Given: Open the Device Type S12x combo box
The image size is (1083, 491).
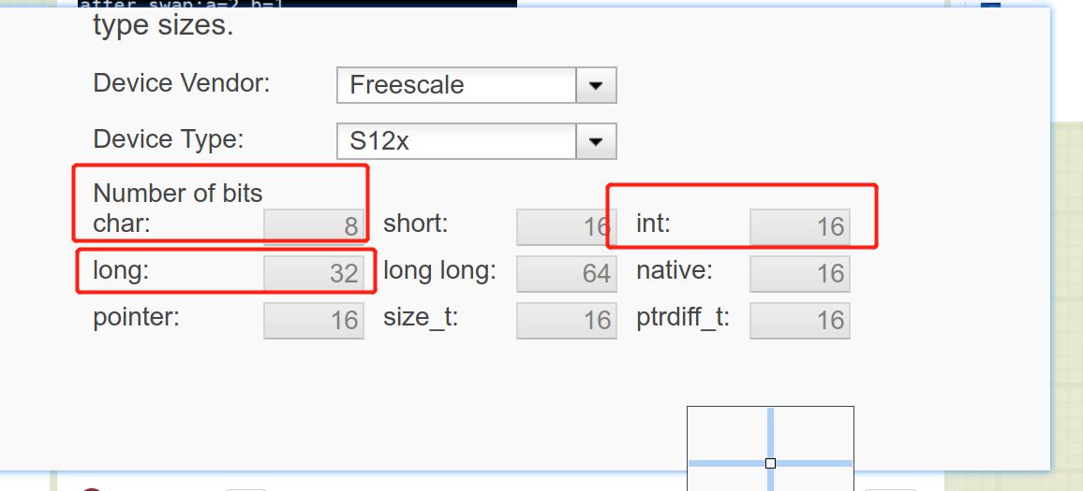Looking at the screenshot, I should 455,142.
